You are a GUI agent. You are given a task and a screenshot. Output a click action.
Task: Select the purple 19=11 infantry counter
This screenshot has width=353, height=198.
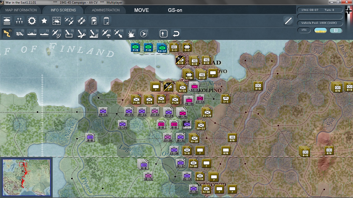pos(103,112)
